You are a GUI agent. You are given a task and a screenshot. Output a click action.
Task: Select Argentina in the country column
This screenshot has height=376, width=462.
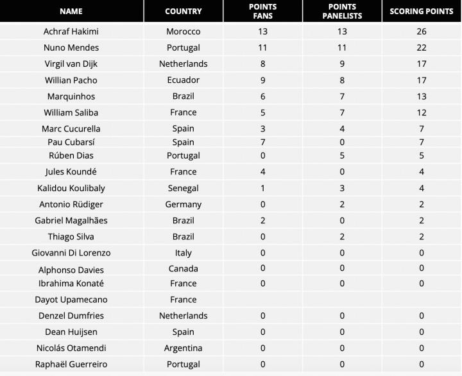click(x=183, y=348)
